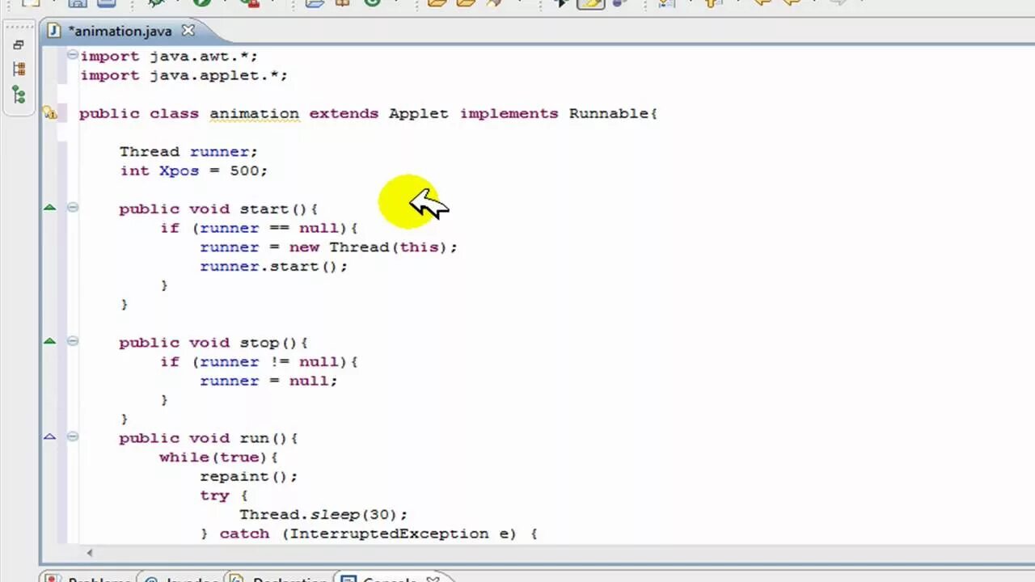1035x582 pixels.
Task: Collapse the stop() method fold
Action: (x=73, y=341)
